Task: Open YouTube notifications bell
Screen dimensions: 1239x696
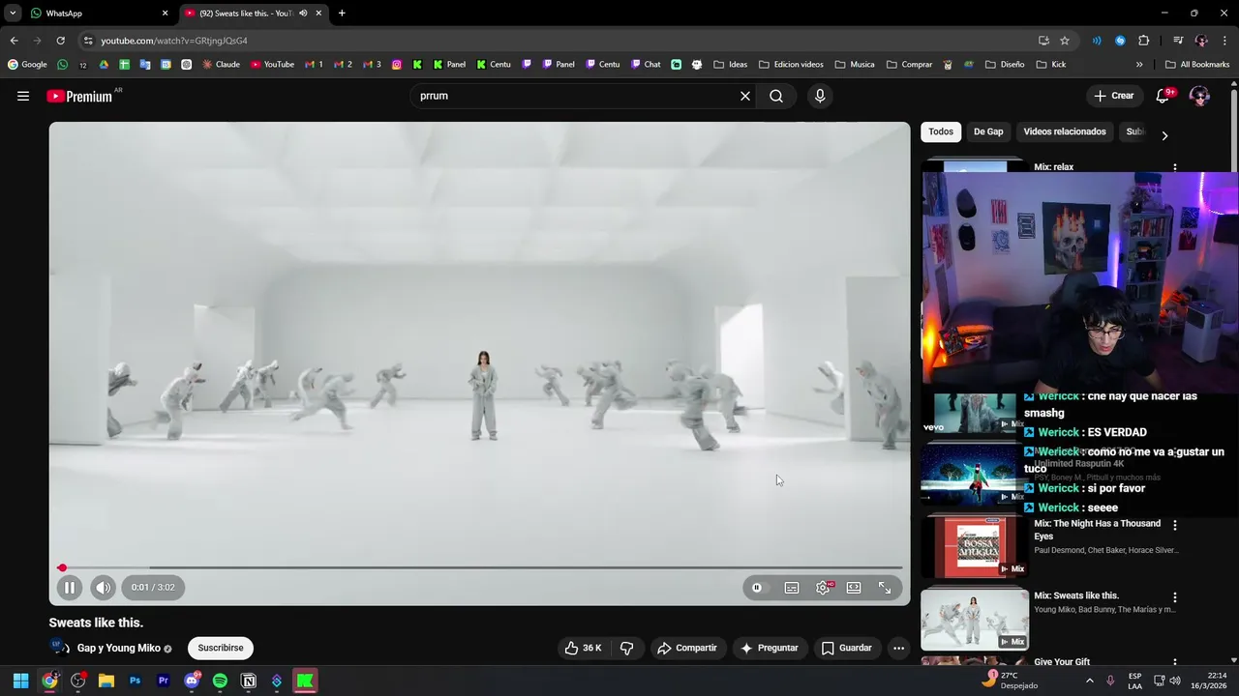Action: tap(1163, 96)
